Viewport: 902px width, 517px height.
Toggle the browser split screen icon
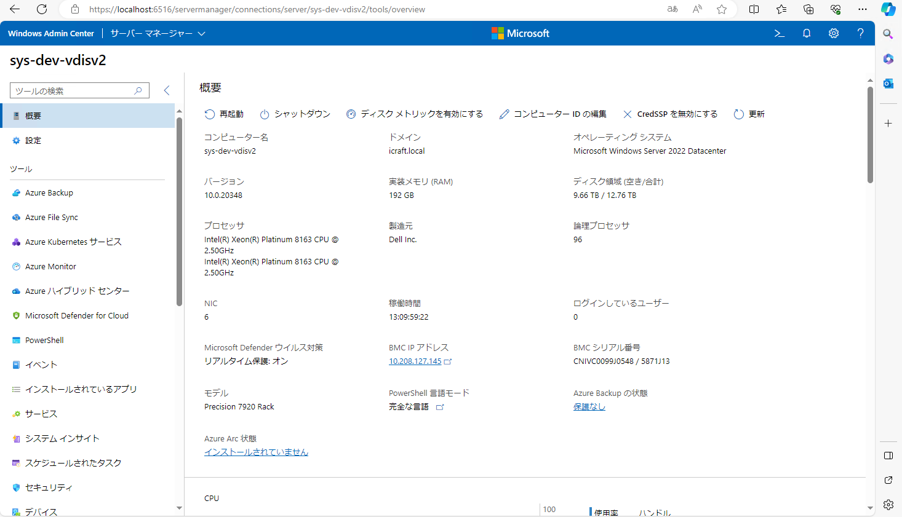pyautogui.click(x=754, y=9)
